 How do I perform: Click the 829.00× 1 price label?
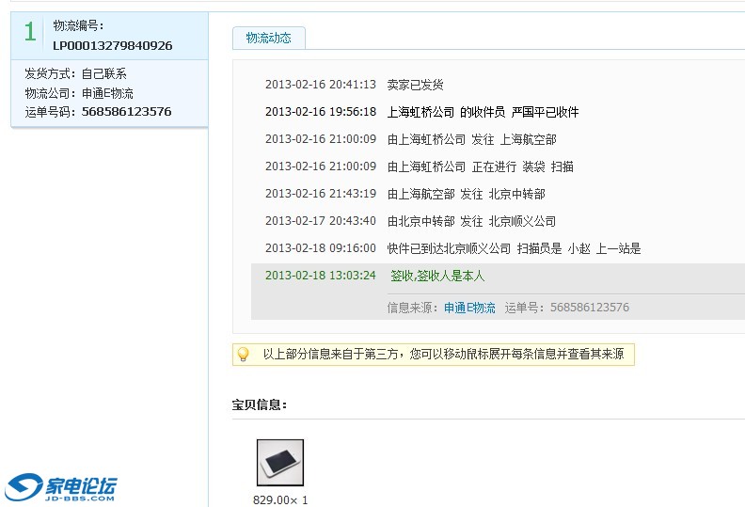280,499
